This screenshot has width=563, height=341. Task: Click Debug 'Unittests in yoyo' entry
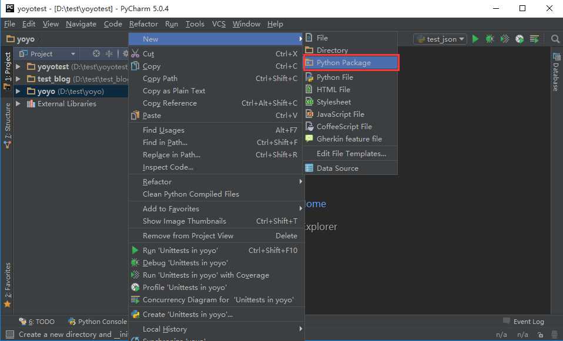pyautogui.click(x=216, y=262)
